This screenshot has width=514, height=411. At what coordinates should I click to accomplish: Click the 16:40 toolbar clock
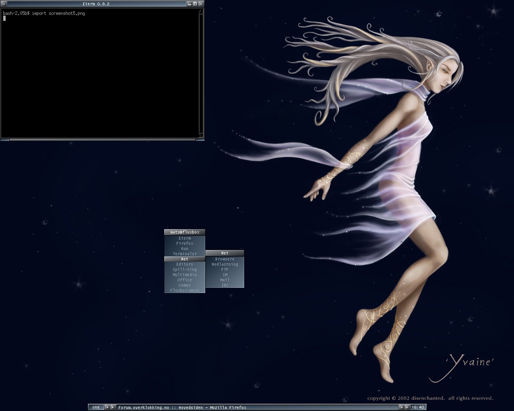418,407
